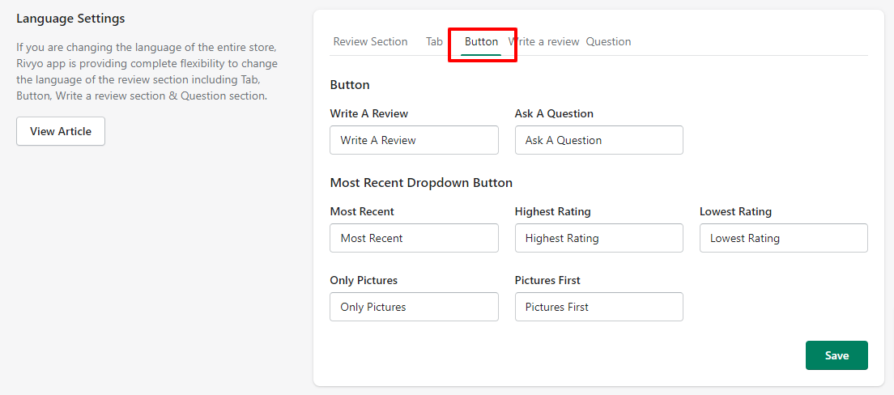Click the Language Settings heading
894x395 pixels.
click(70, 19)
